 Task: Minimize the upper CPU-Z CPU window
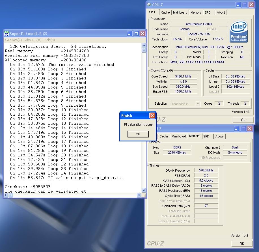click(x=238, y=5)
